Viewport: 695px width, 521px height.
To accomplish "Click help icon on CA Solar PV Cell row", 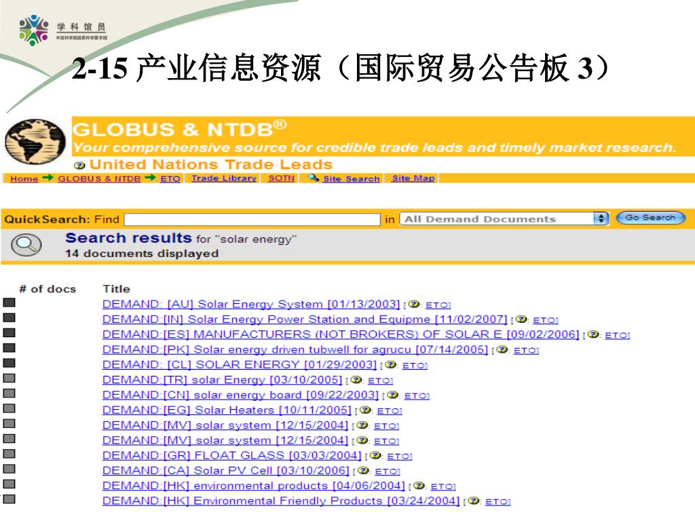I will [363, 471].
